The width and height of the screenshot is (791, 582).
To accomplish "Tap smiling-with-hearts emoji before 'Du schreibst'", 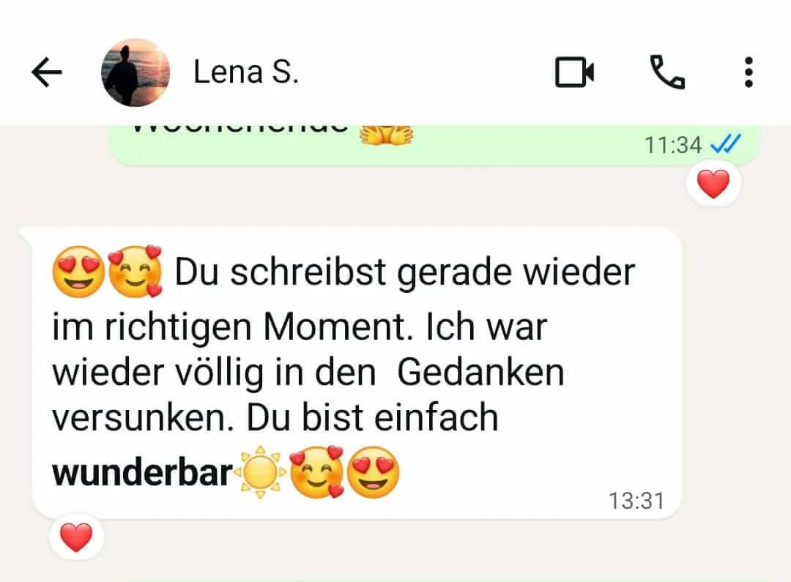I will [x=135, y=272].
